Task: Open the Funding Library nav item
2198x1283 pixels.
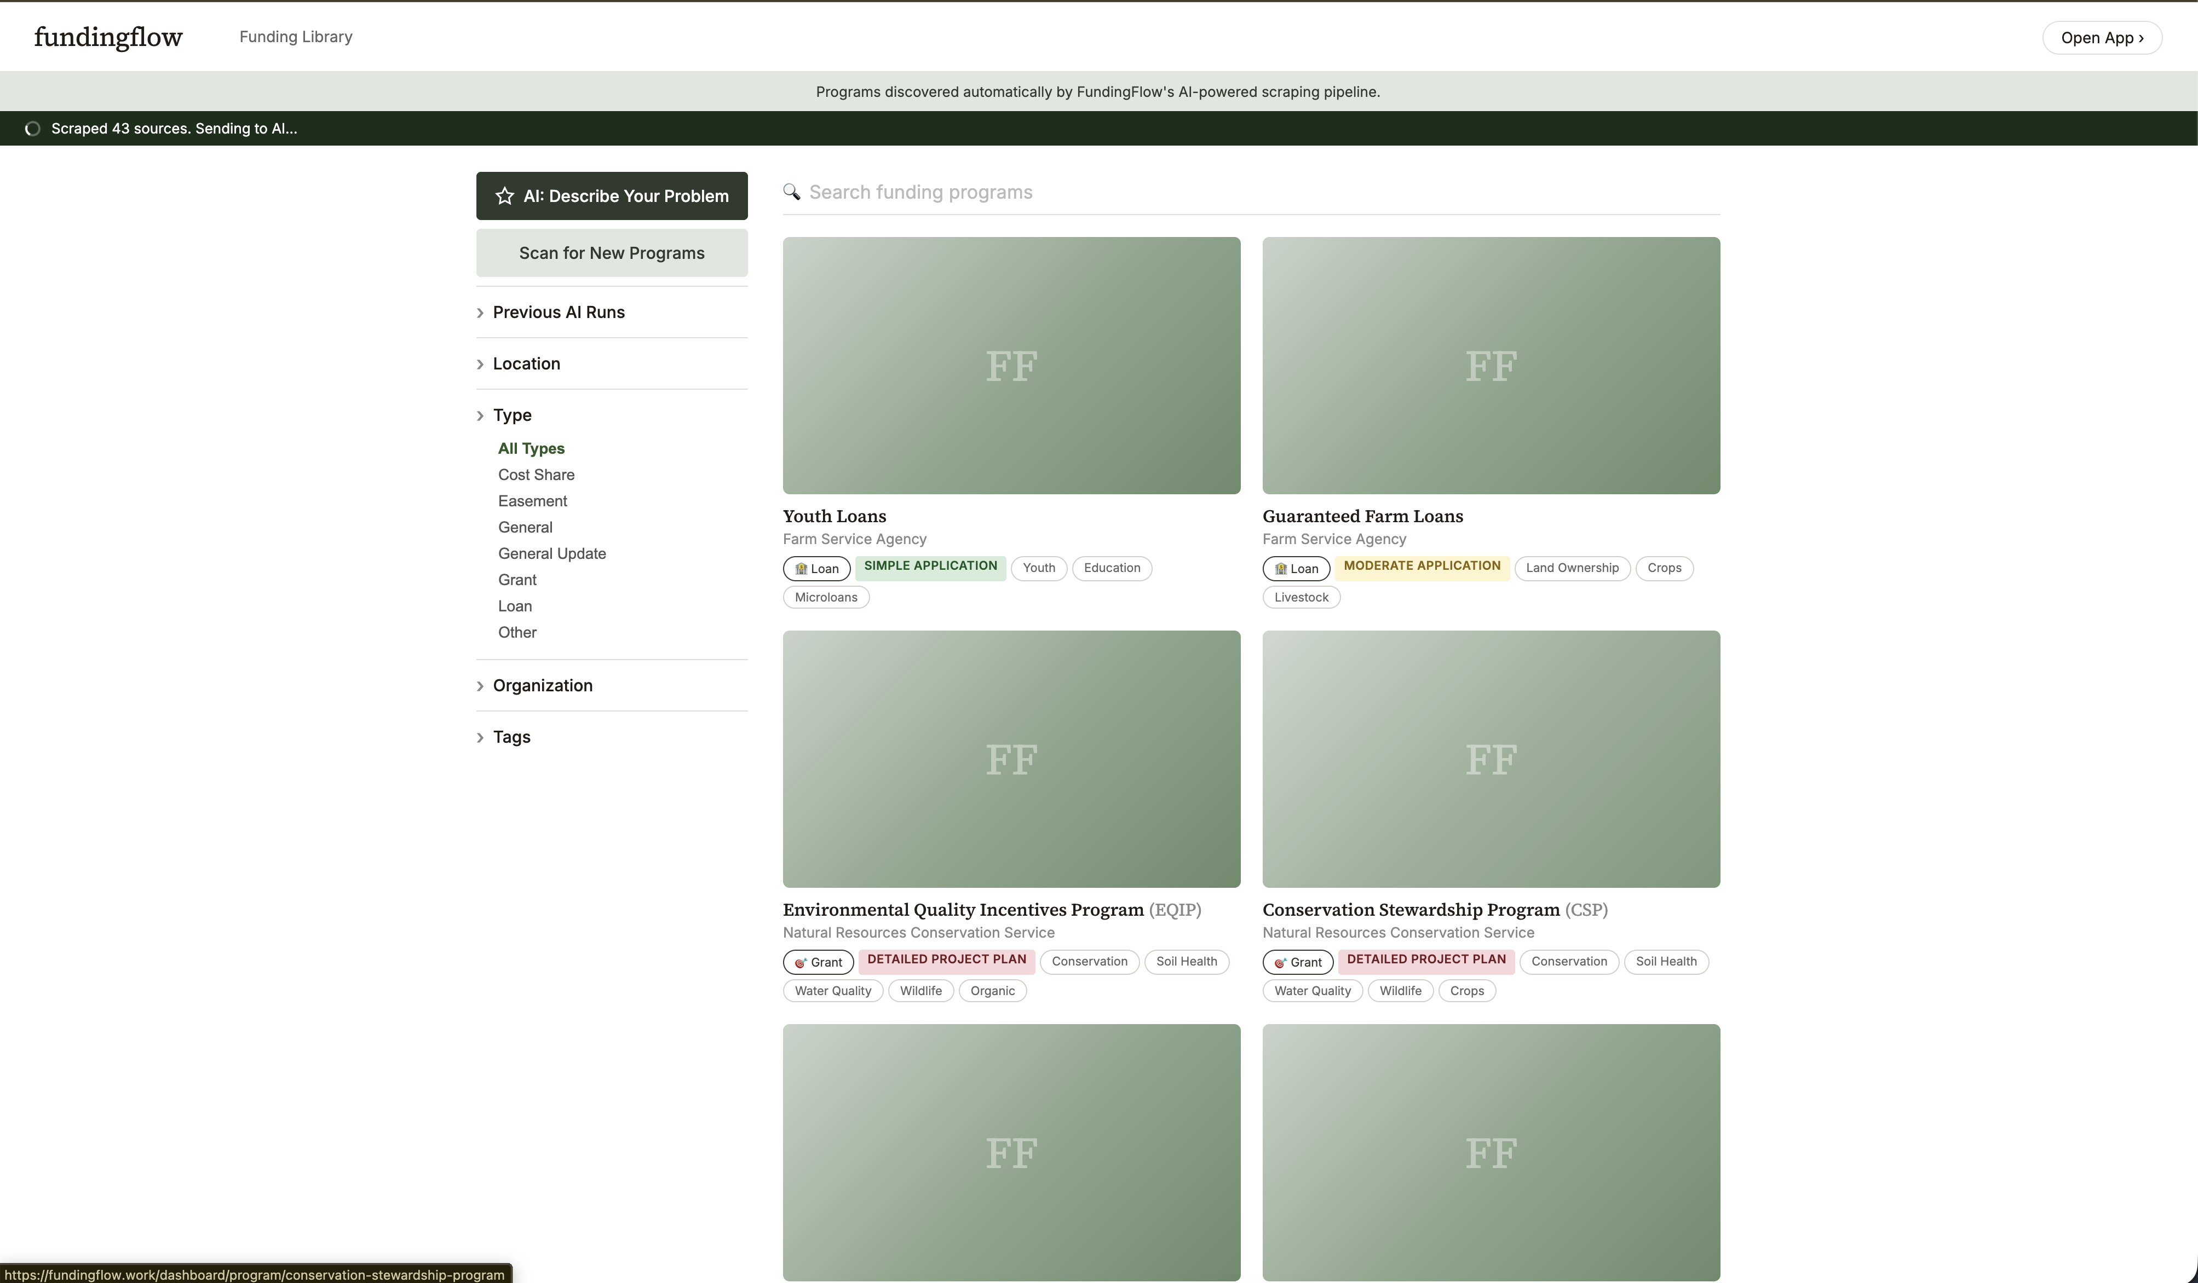Action: 296,37
